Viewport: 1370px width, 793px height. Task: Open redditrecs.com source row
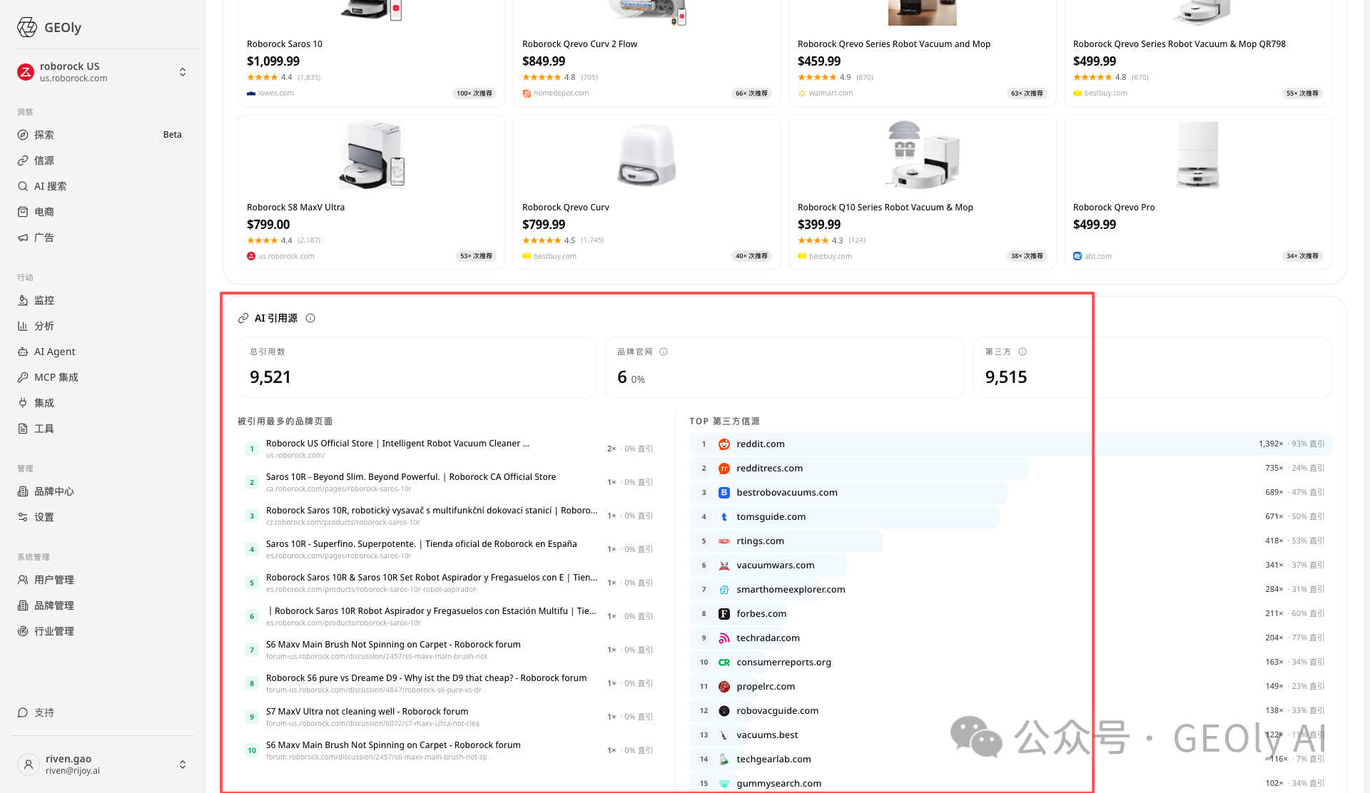click(1010, 469)
